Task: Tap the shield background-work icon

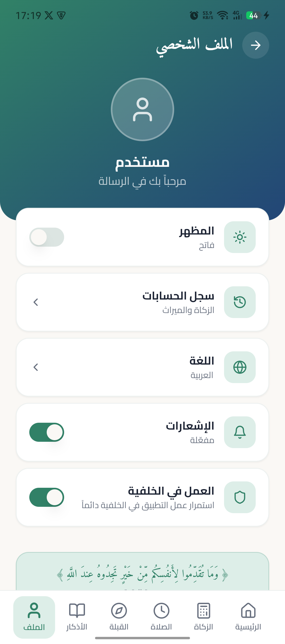Action: click(240, 497)
